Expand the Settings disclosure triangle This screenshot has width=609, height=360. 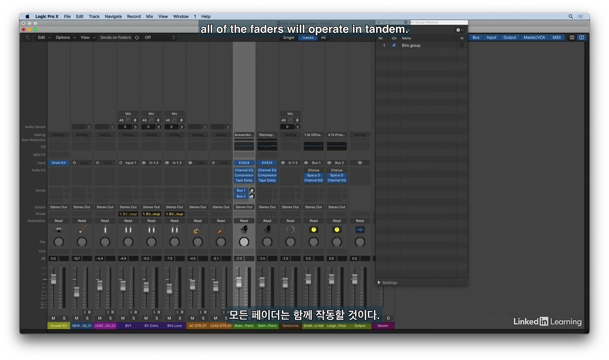379,283
